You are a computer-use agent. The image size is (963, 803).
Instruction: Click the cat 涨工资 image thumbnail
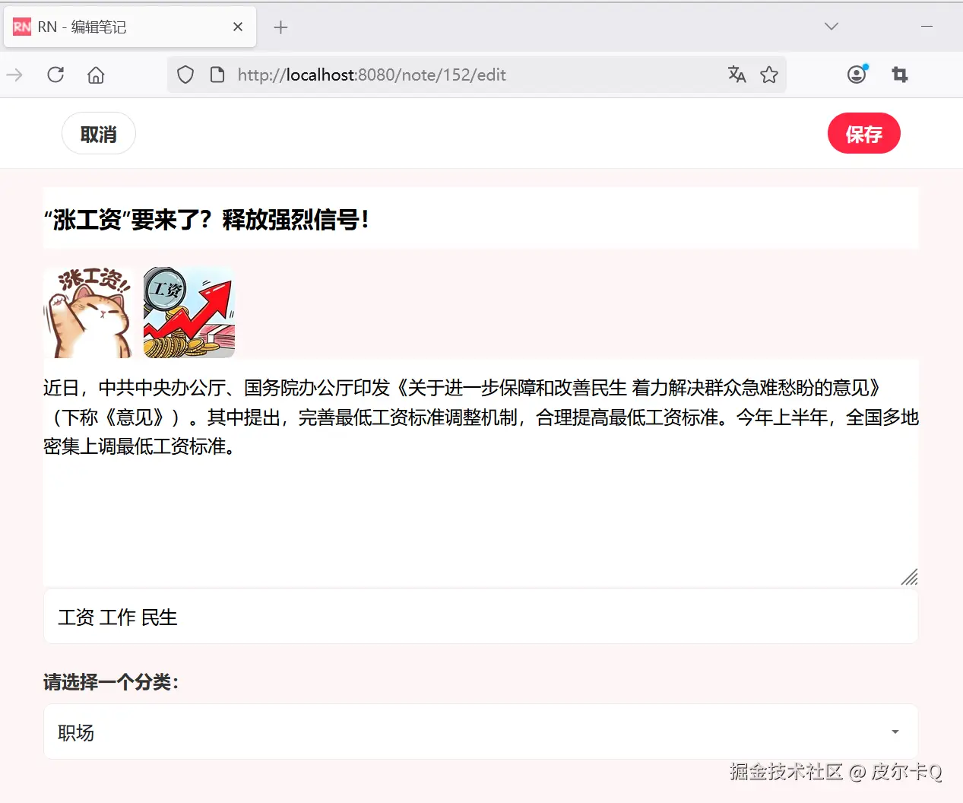[x=89, y=312]
